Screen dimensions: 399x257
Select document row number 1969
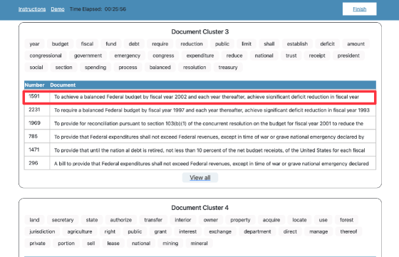(x=199, y=124)
